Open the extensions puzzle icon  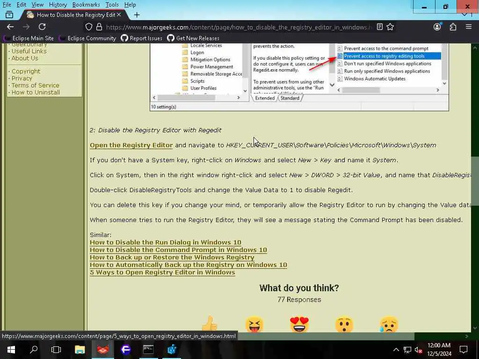453,27
